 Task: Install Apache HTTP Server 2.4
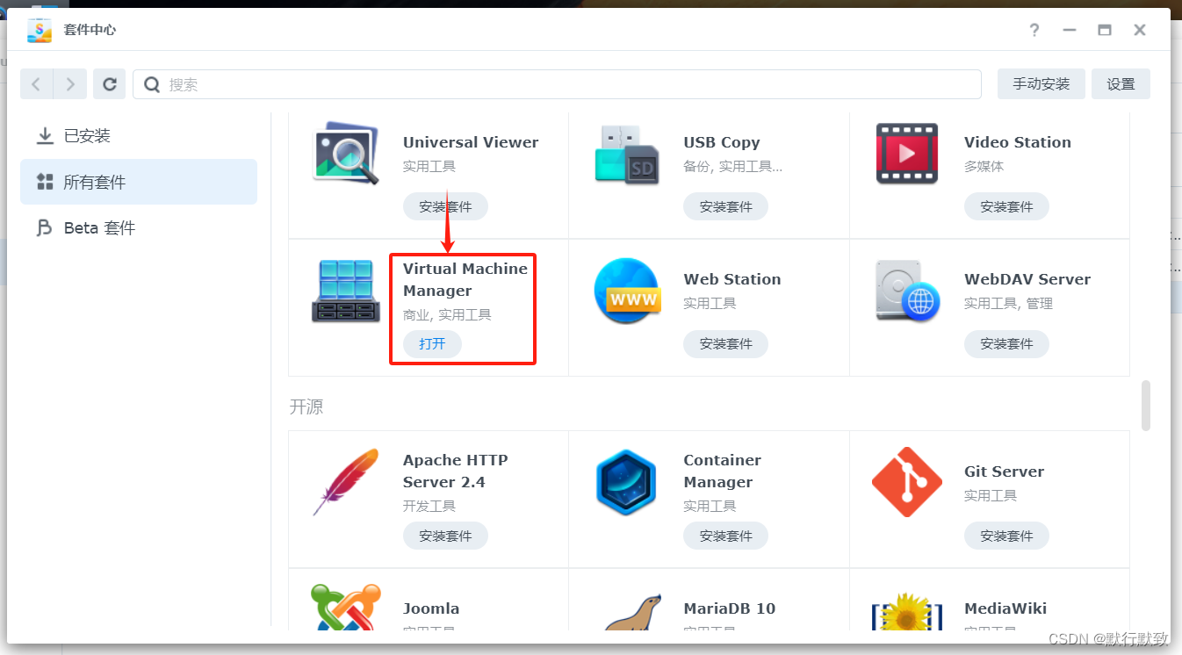click(445, 536)
